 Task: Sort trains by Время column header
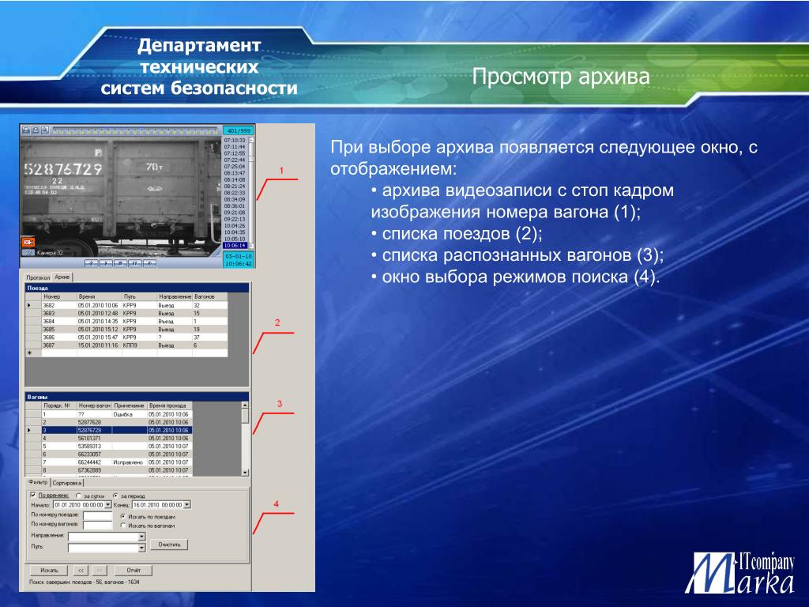[99, 297]
